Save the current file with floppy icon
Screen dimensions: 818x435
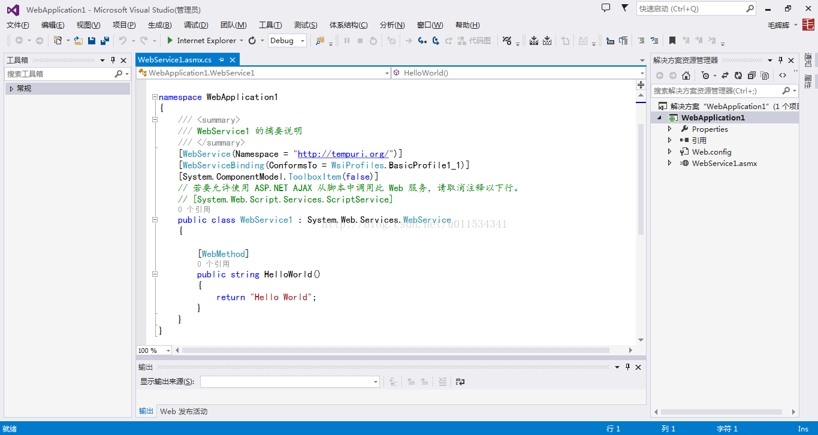(x=92, y=41)
